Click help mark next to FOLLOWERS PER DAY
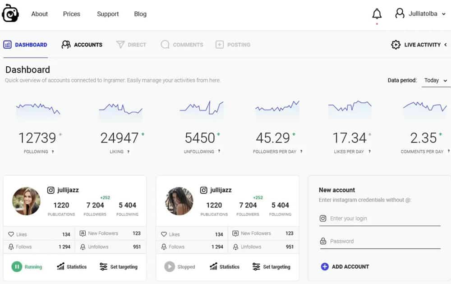The width and height of the screenshot is (451, 284). click(x=301, y=151)
